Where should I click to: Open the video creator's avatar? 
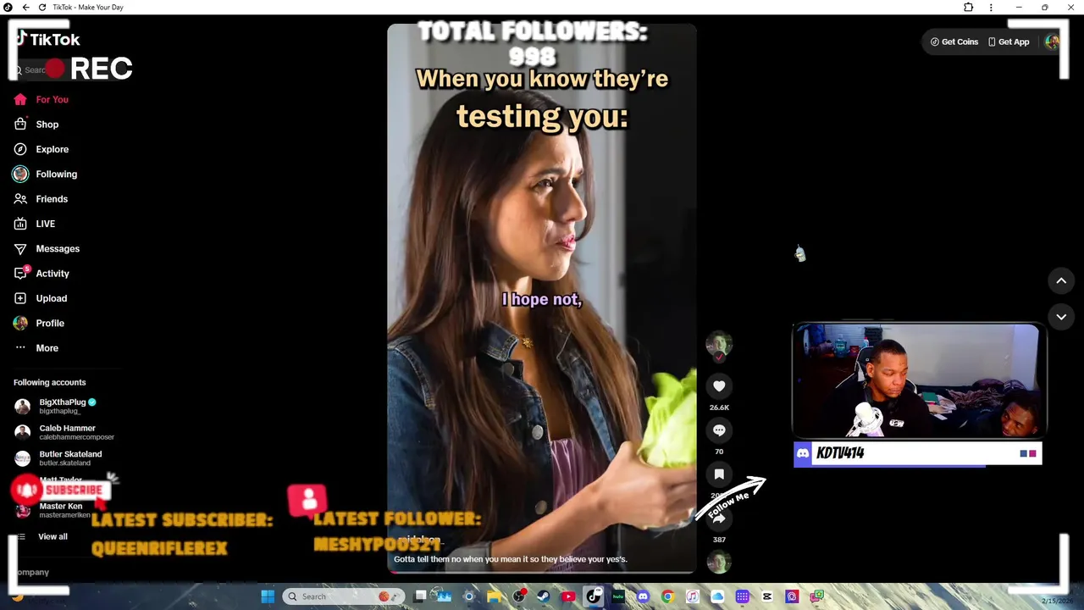719,343
